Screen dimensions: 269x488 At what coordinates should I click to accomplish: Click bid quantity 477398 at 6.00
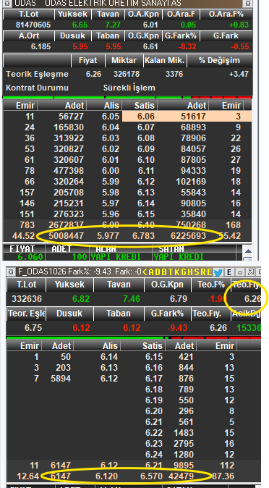click(x=69, y=171)
